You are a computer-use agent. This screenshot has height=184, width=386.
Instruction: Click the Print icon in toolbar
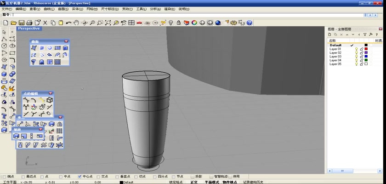29,23
